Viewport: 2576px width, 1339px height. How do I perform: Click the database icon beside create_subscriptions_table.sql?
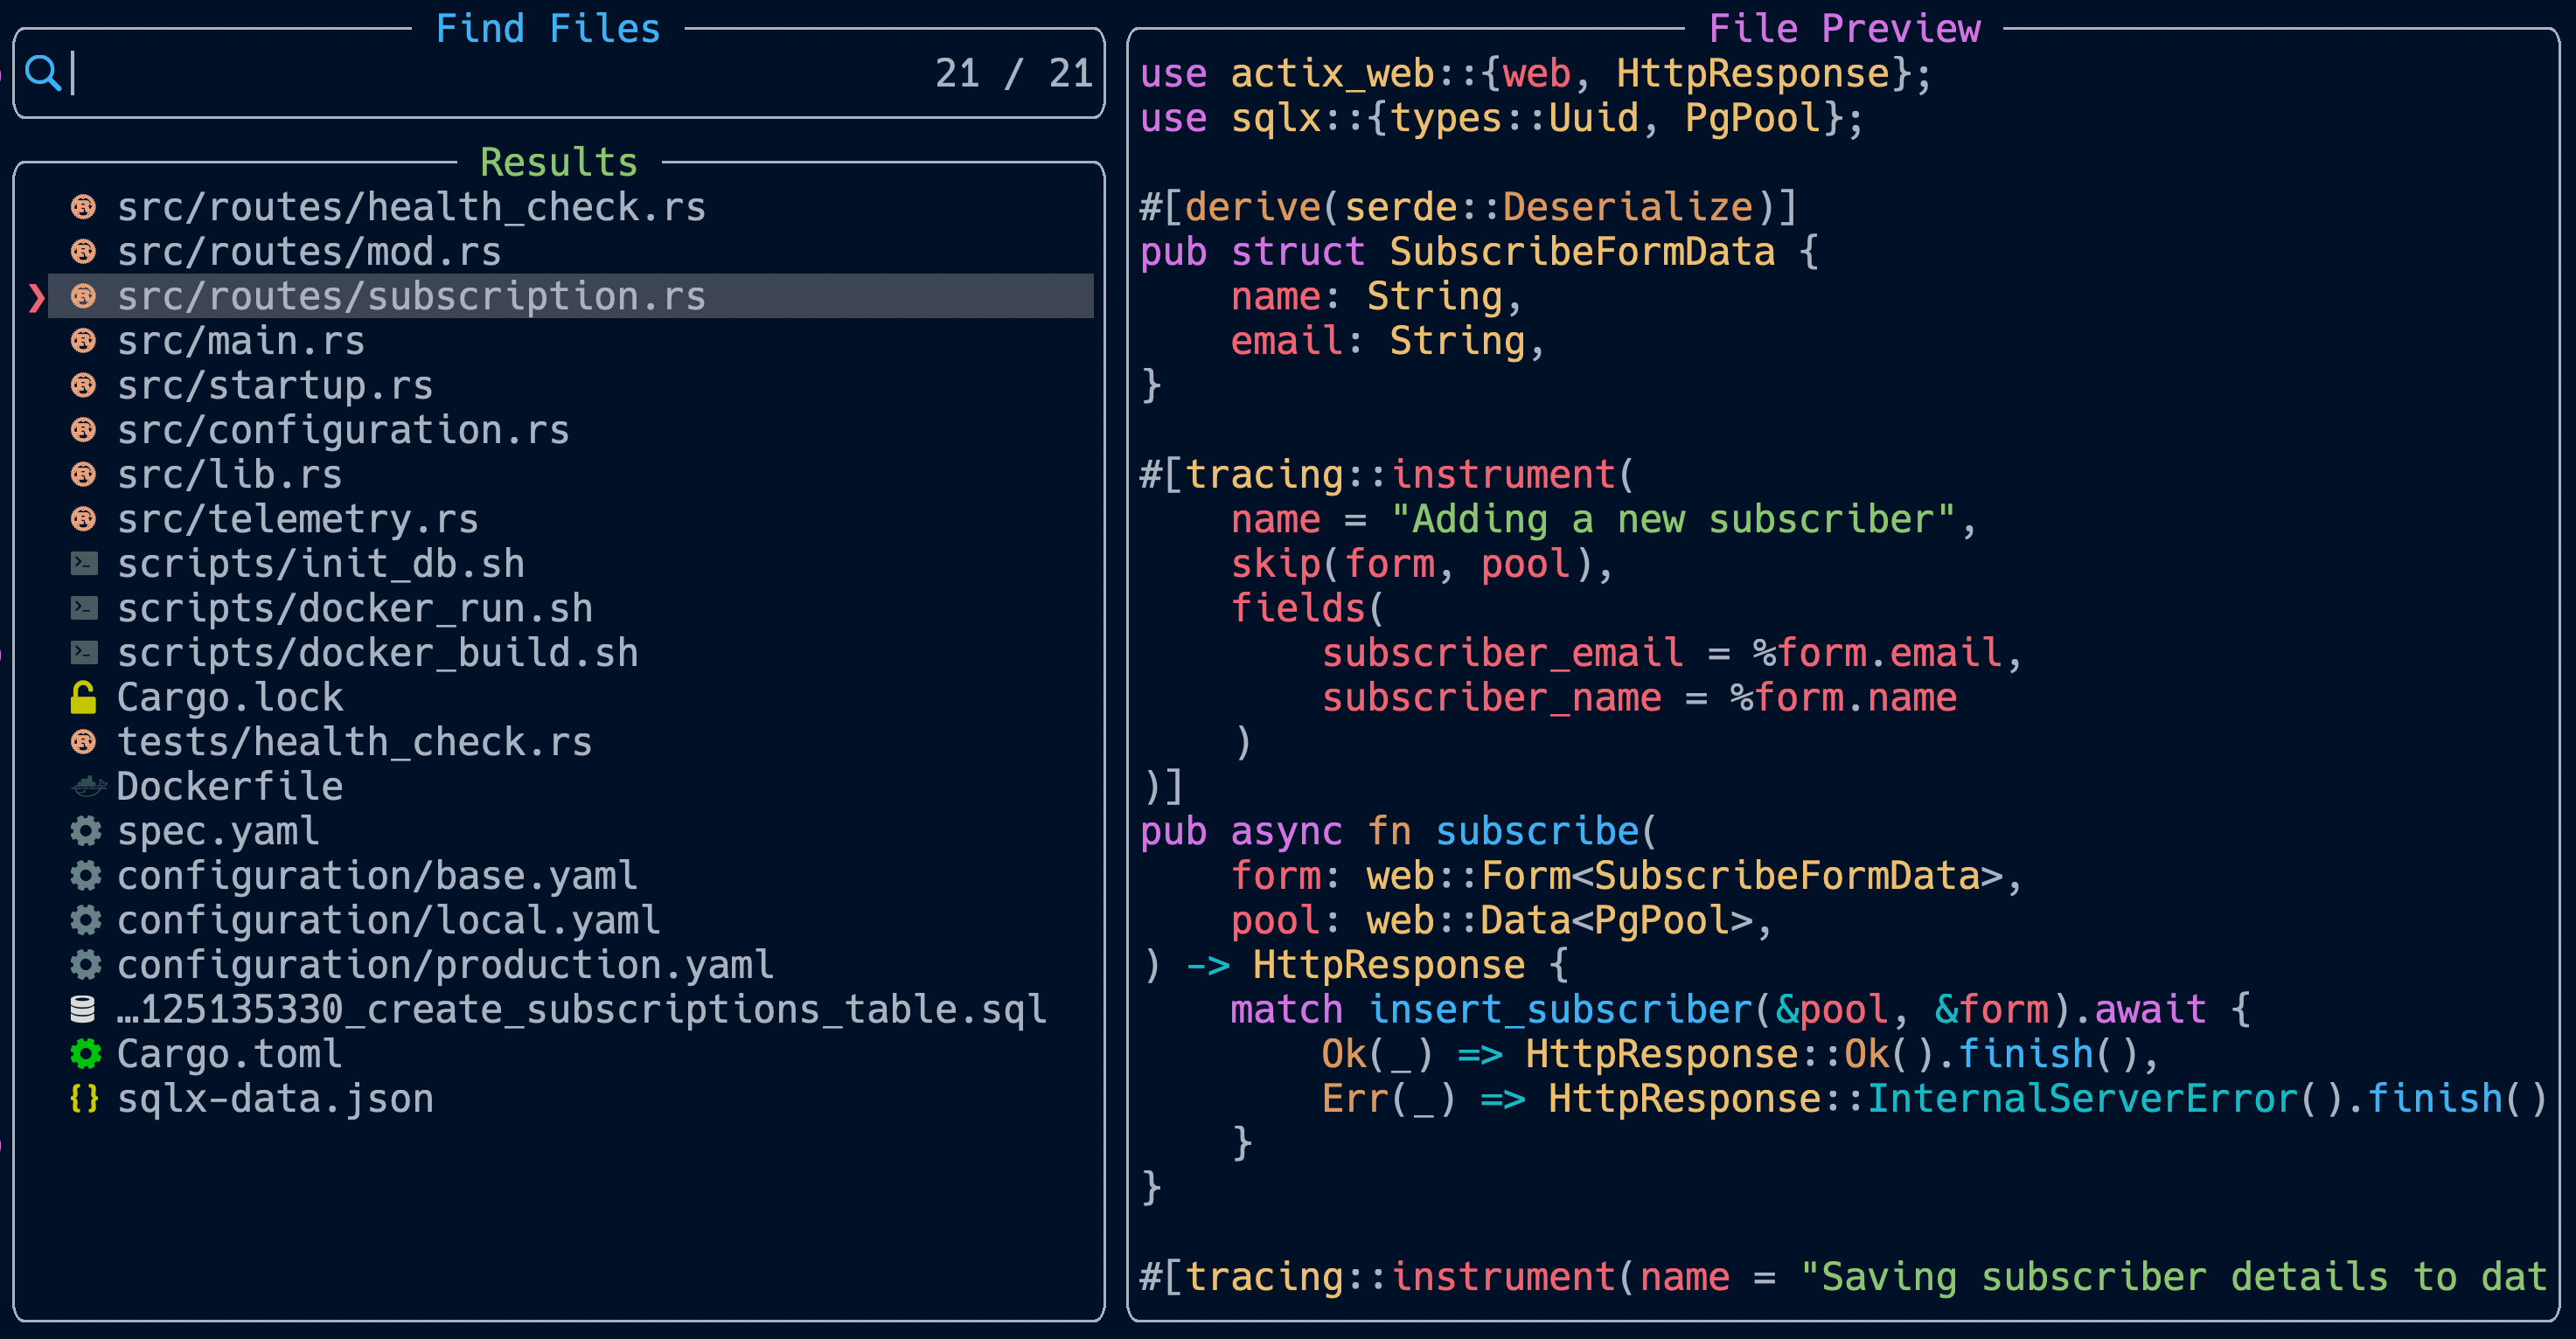click(x=83, y=1009)
